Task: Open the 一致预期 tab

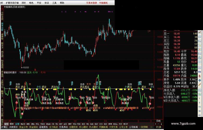Action: pyautogui.click(x=143, y=127)
